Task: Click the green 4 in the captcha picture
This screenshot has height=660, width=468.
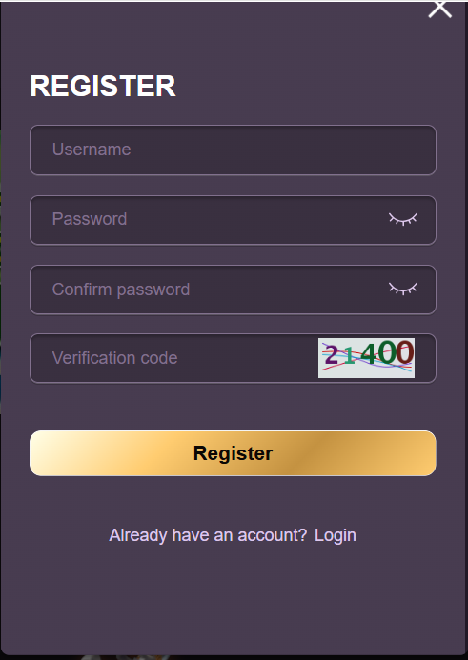Action: [x=369, y=354]
